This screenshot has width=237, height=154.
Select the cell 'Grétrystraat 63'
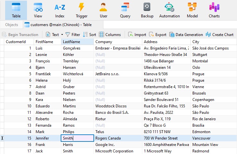click(166, 93)
